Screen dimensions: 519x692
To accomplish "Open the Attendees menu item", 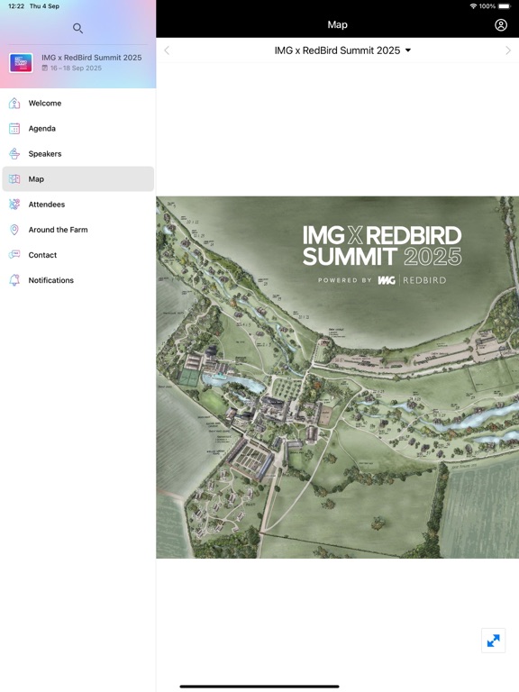I will point(78,205).
